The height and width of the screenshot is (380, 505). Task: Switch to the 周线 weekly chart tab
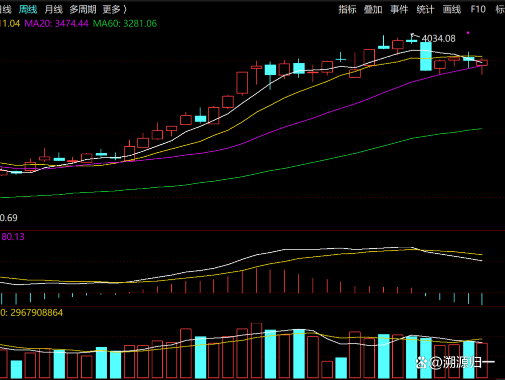click(x=28, y=9)
